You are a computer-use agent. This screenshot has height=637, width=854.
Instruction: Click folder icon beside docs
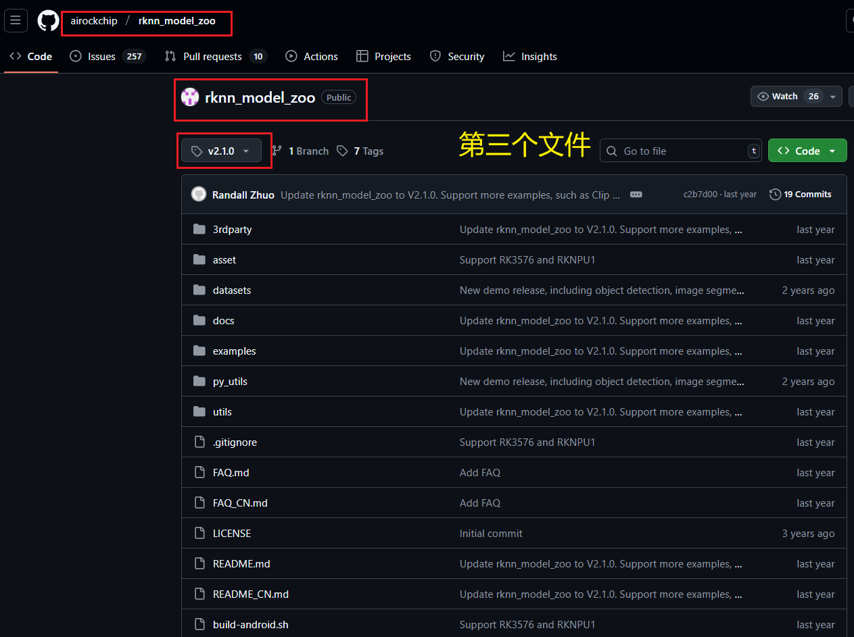[x=199, y=321]
